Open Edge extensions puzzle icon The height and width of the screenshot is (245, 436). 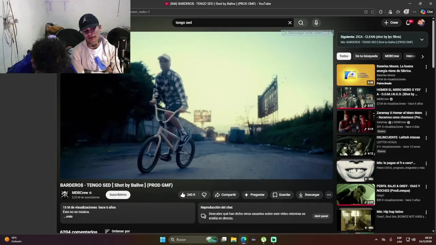pos(380,12)
